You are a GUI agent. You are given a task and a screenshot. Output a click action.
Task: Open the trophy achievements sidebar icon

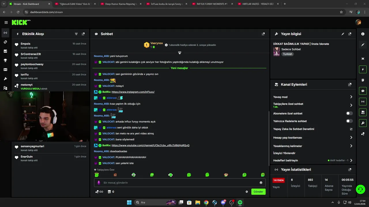point(5,60)
